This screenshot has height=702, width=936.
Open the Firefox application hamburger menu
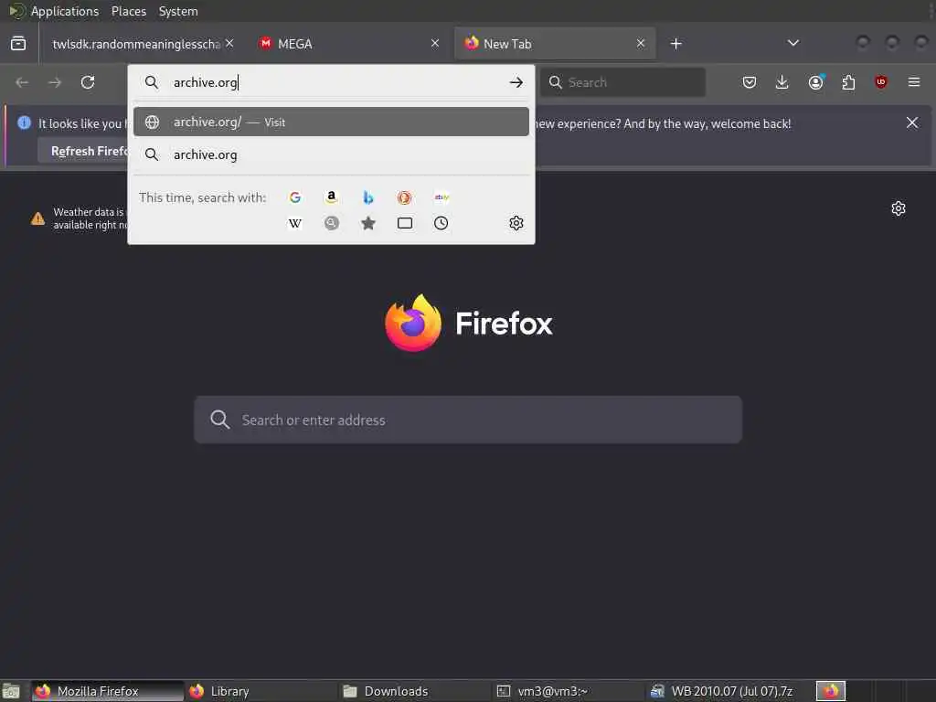pyautogui.click(x=914, y=82)
